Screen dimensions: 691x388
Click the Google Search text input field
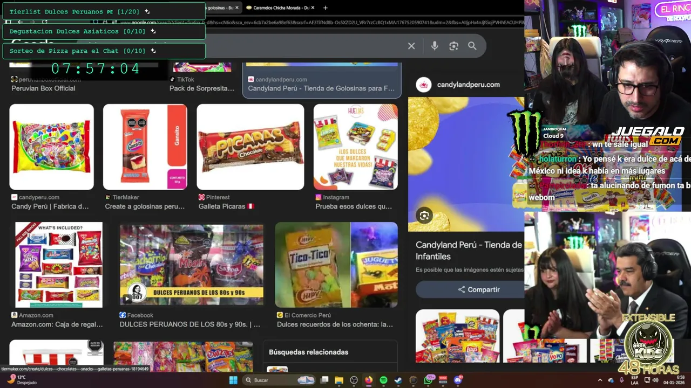pos(302,46)
